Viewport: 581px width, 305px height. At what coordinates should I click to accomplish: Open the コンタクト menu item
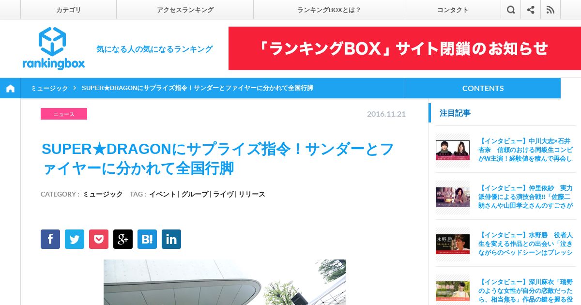click(x=453, y=10)
